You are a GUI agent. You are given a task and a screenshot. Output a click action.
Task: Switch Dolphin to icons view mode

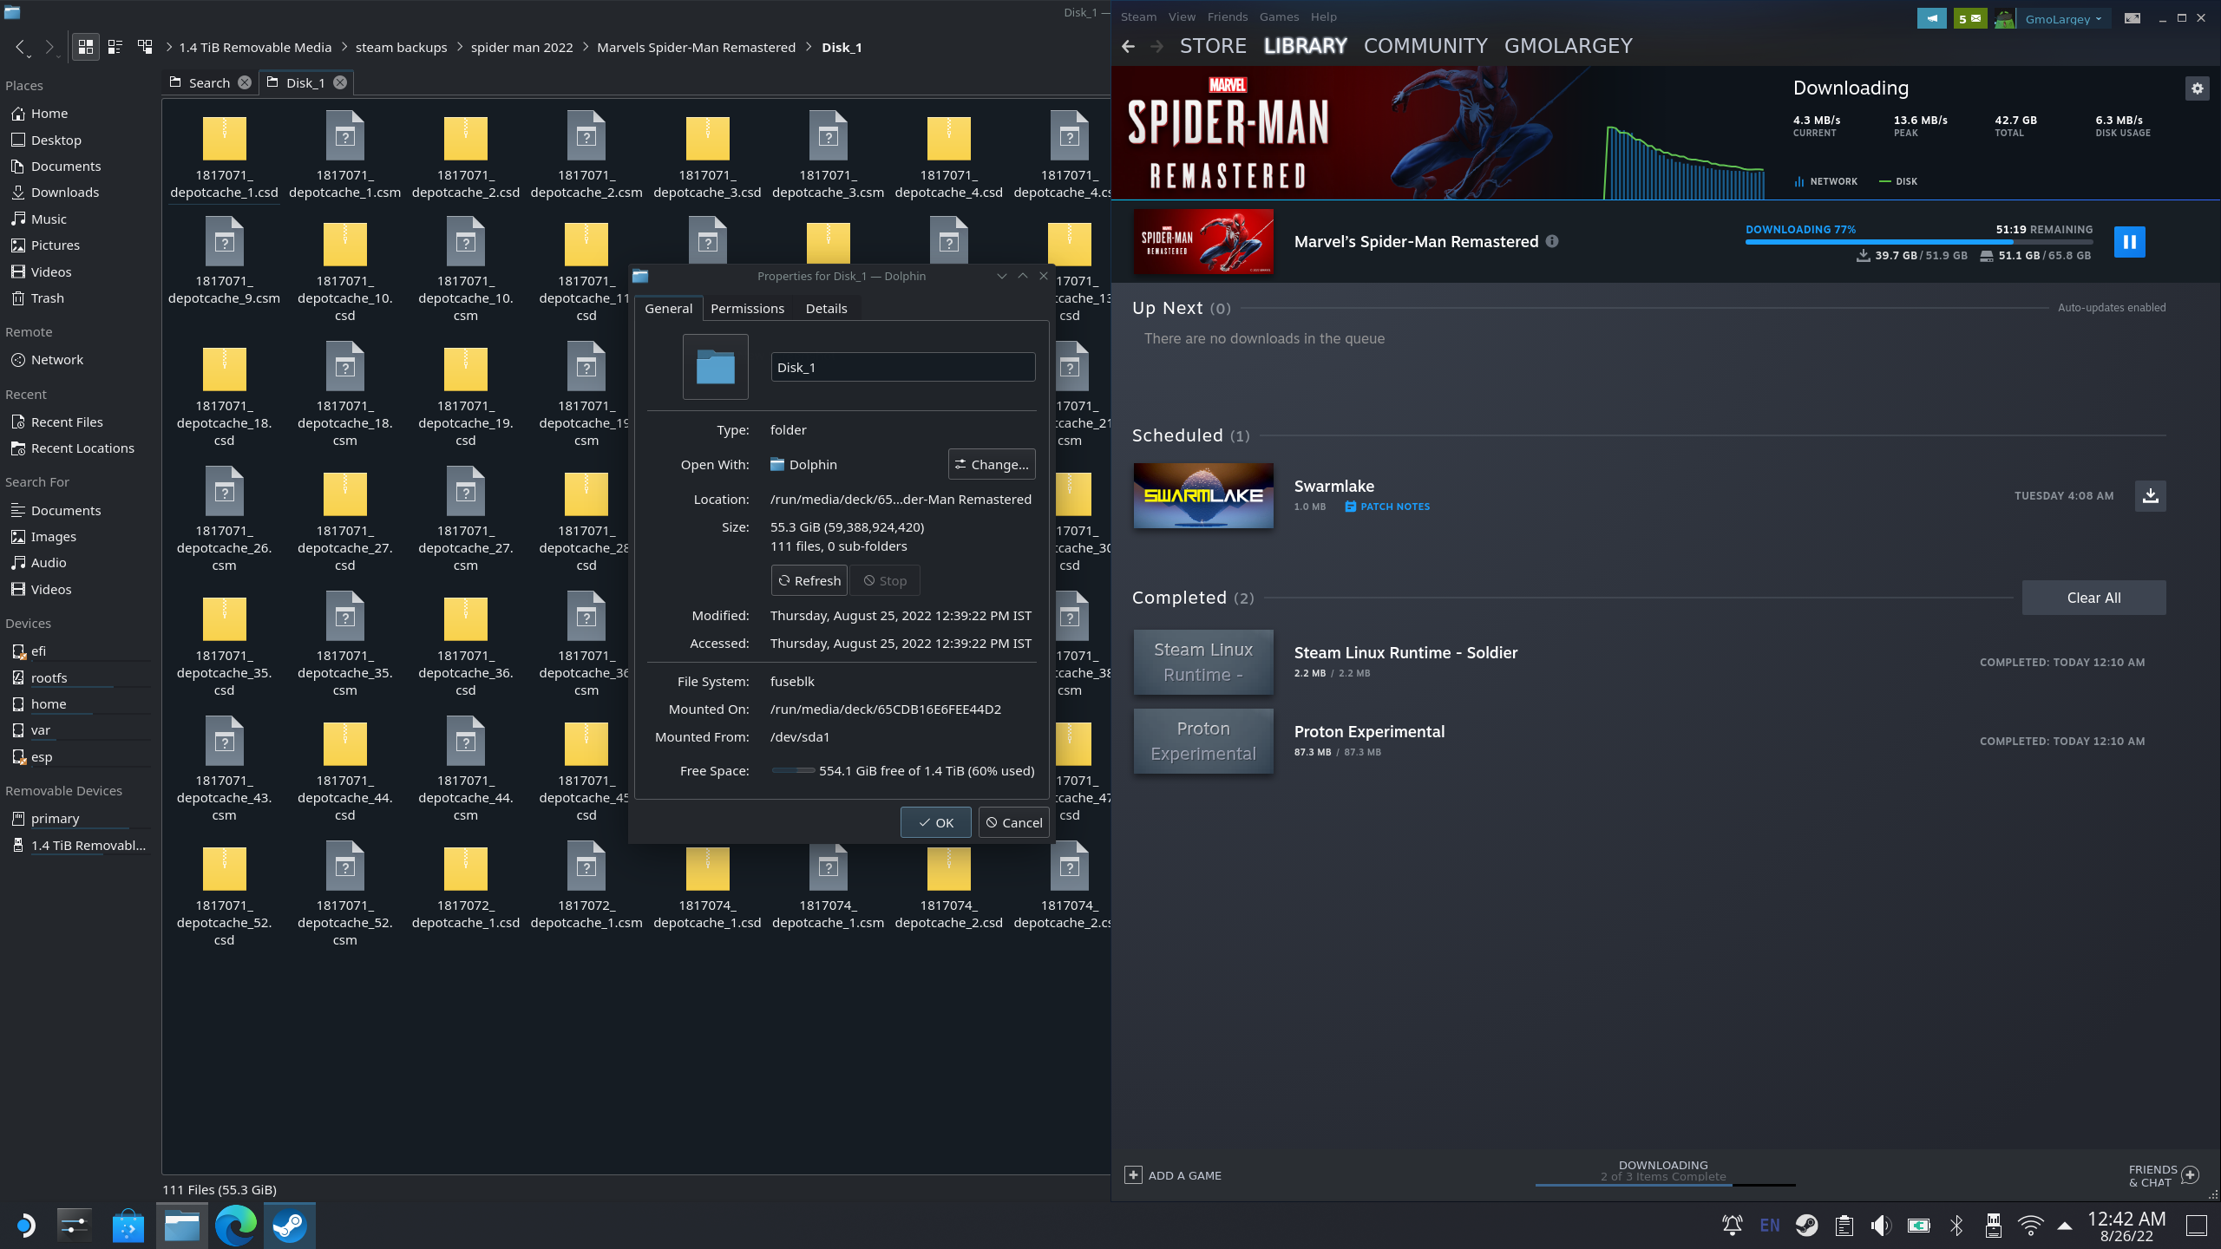click(85, 47)
